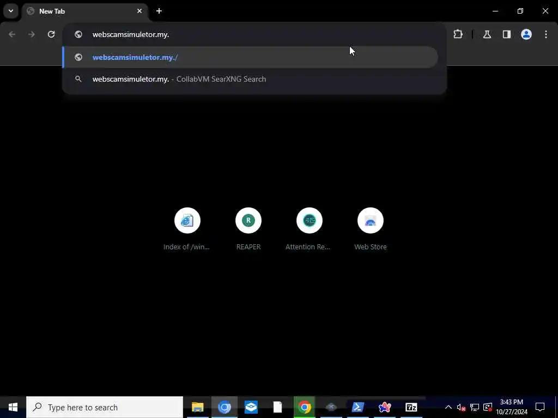Screen dimensions: 558x418
Task: Show hidden system tray icons
Action: (x=448, y=407)
